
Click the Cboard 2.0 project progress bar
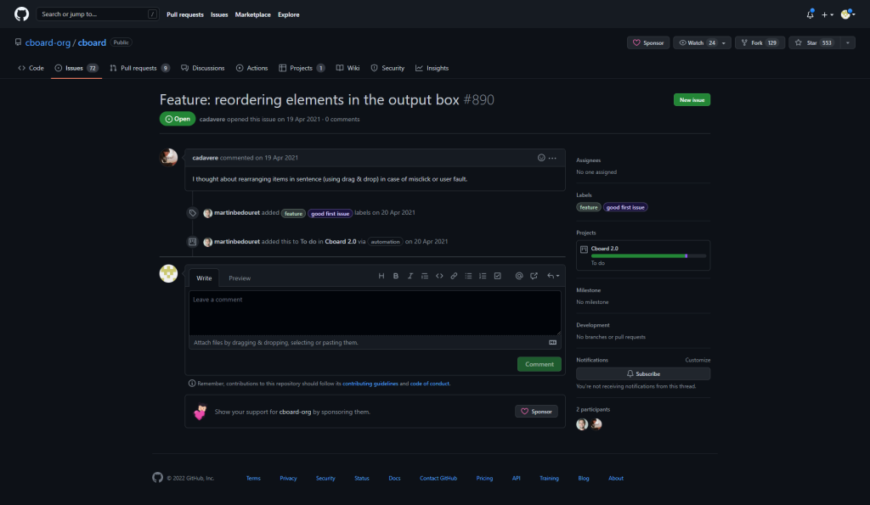click(x=648, y=256)
